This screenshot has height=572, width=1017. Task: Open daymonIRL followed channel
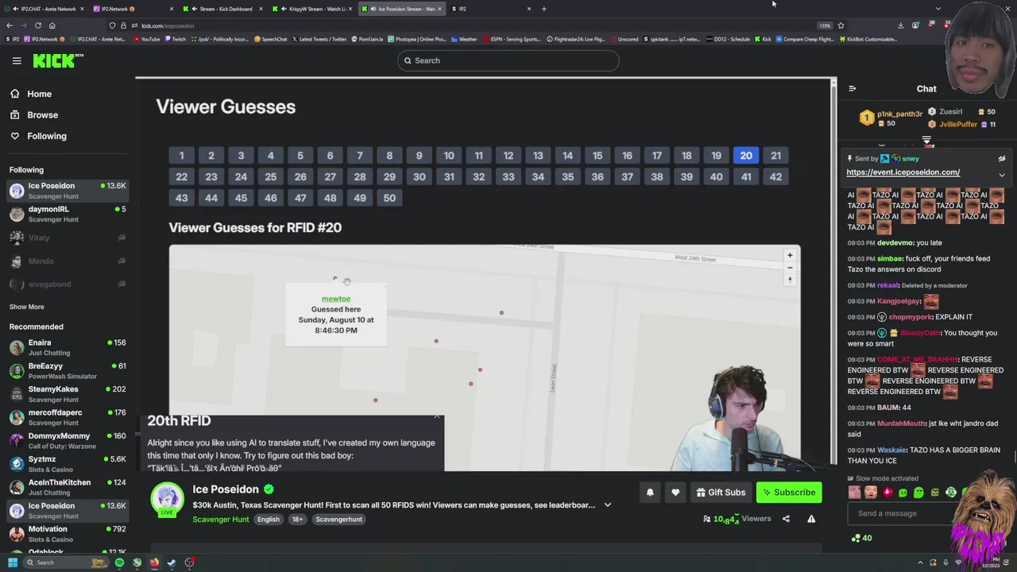(68, 214)
